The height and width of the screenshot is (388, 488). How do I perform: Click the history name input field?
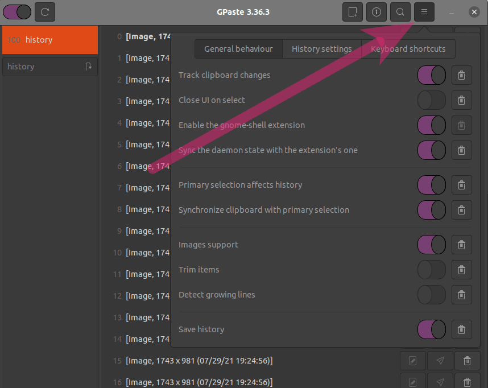click(x=43, y=67)
